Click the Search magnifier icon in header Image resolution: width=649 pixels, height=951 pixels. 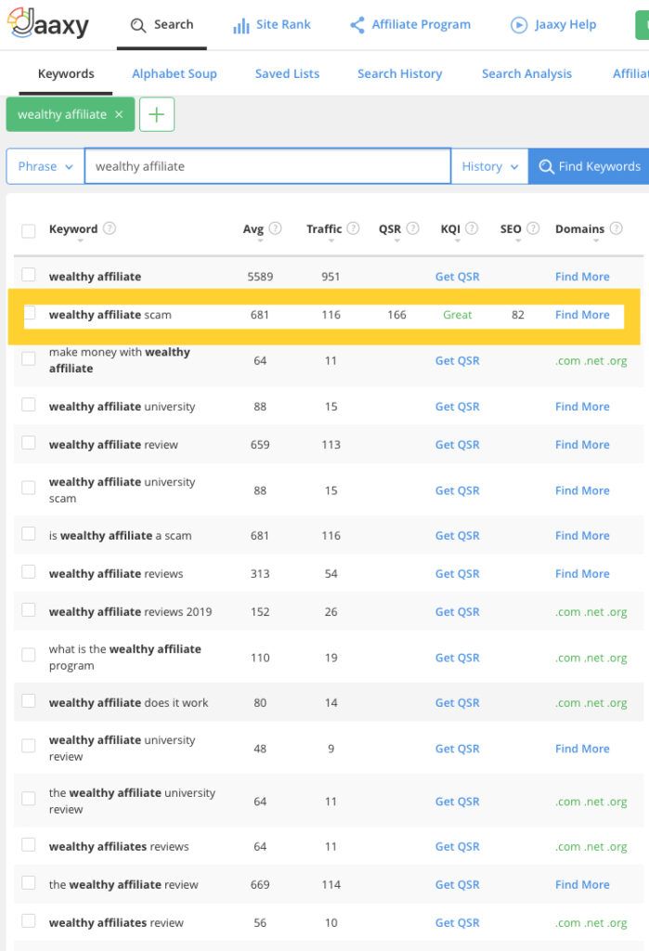coord(138,25)
